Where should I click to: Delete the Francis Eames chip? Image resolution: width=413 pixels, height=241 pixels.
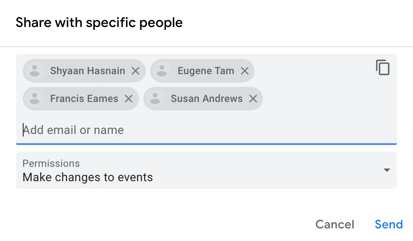129,99
